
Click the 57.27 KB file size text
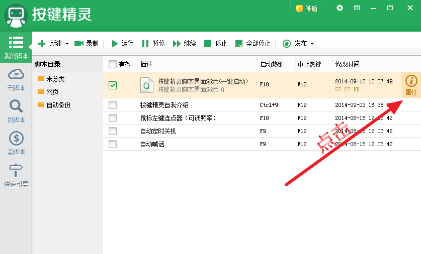[347, 89]
